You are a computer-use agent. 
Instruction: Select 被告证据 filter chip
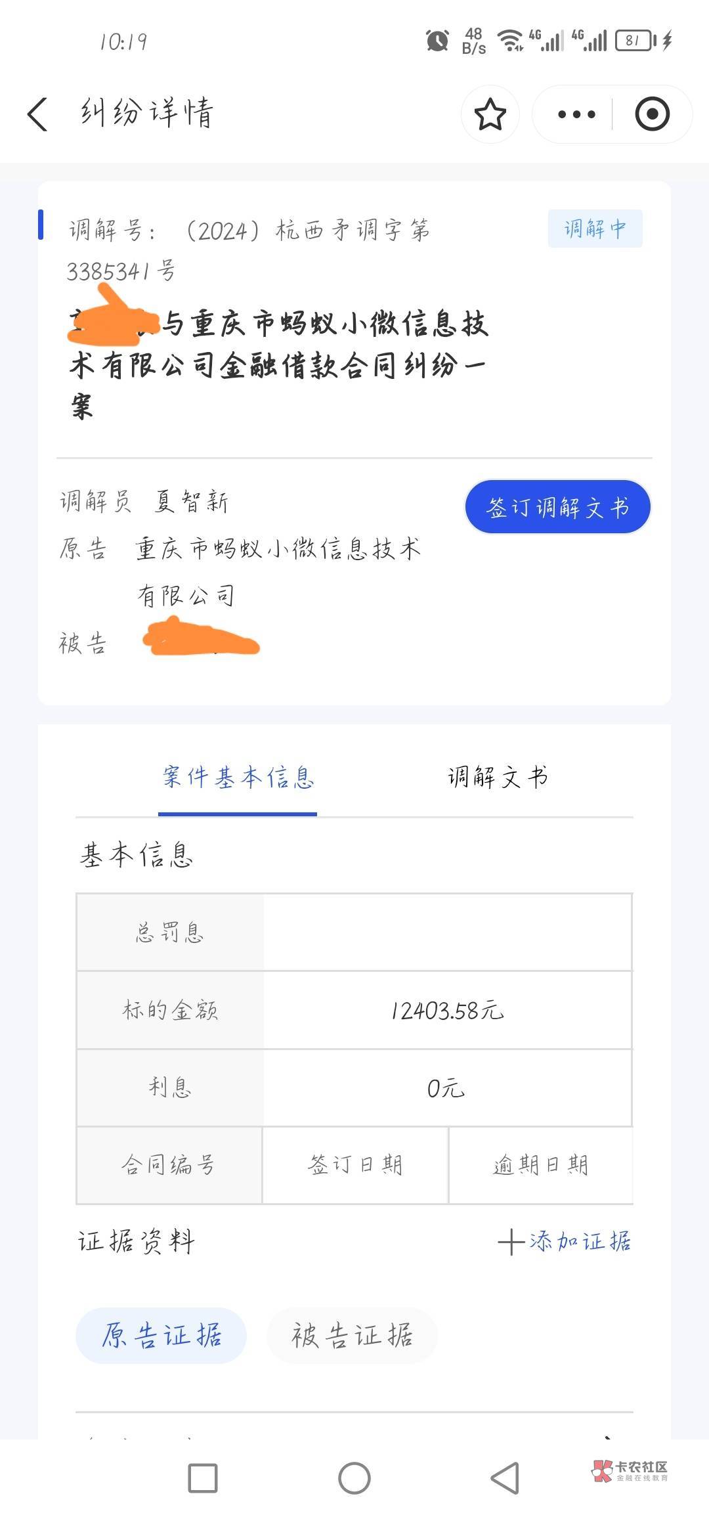click(352, 1336)
